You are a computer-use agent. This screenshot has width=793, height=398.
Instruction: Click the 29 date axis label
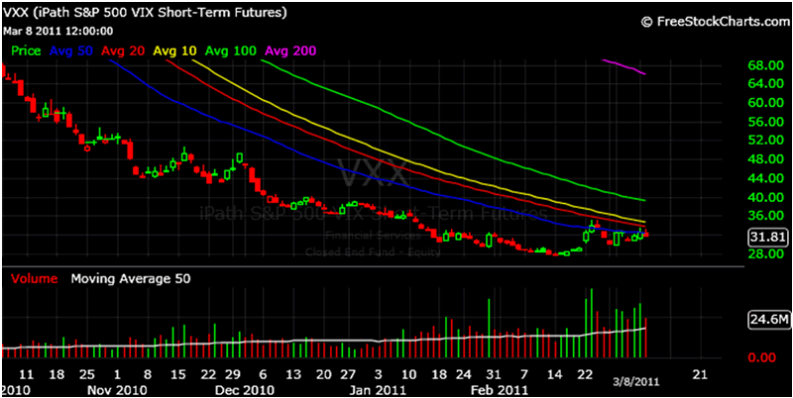[x=232, y=375]
